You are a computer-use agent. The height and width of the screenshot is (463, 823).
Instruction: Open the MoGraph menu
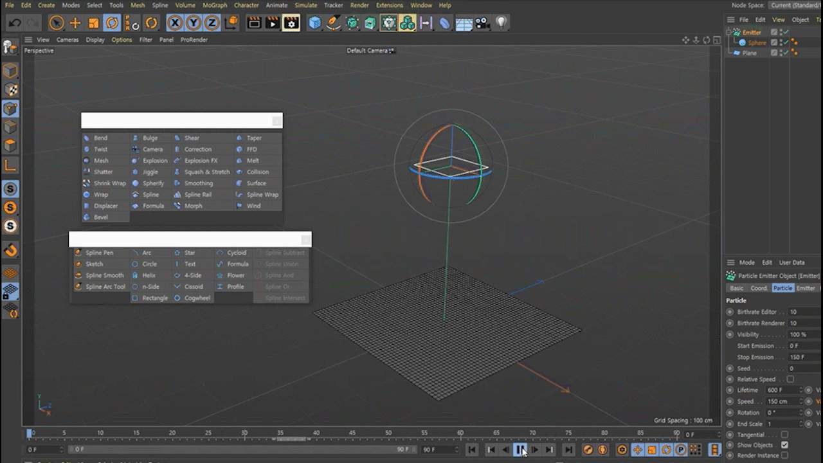click(x=215, y=5)
